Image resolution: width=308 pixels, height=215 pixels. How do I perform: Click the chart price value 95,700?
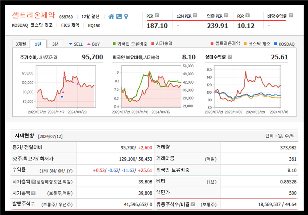tap(92, 57)
